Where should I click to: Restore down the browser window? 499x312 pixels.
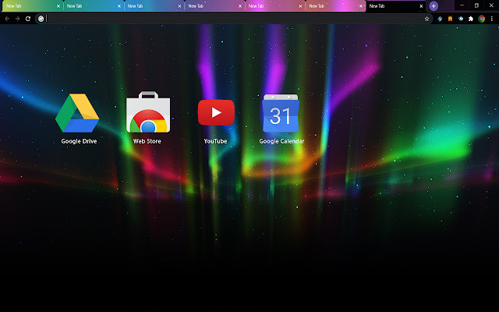coord(476,5)
